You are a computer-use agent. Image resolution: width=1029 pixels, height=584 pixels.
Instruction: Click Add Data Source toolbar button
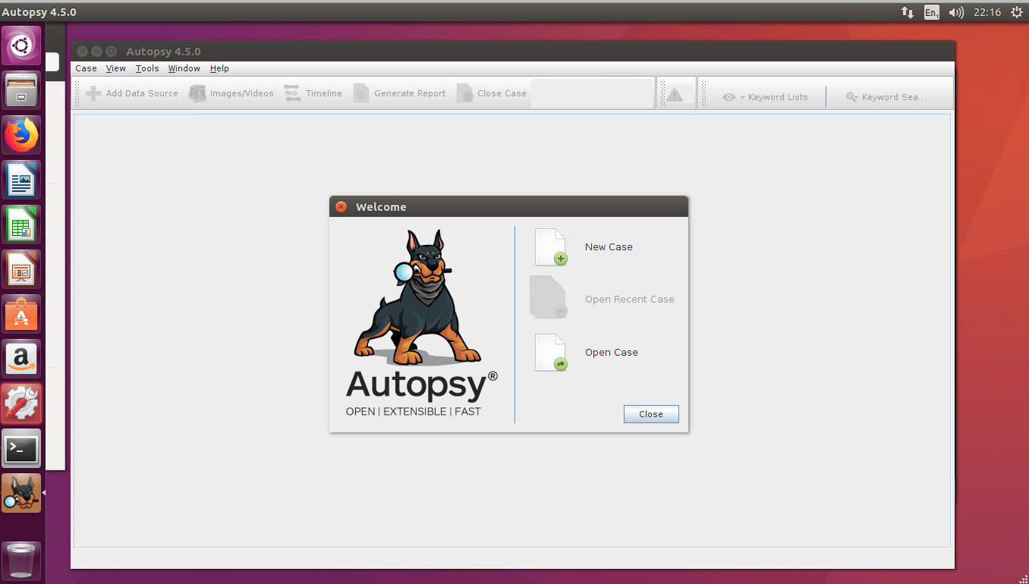point(132,93)
